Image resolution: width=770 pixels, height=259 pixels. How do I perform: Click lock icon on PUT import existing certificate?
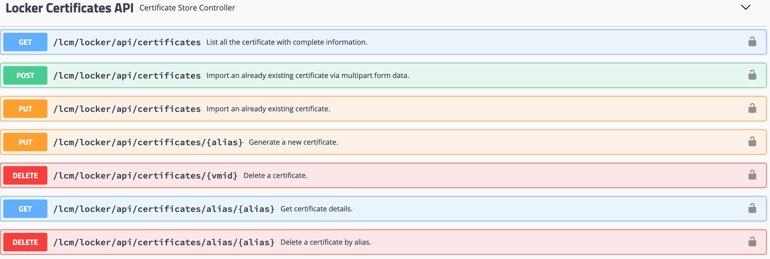(x=752, y=108)
